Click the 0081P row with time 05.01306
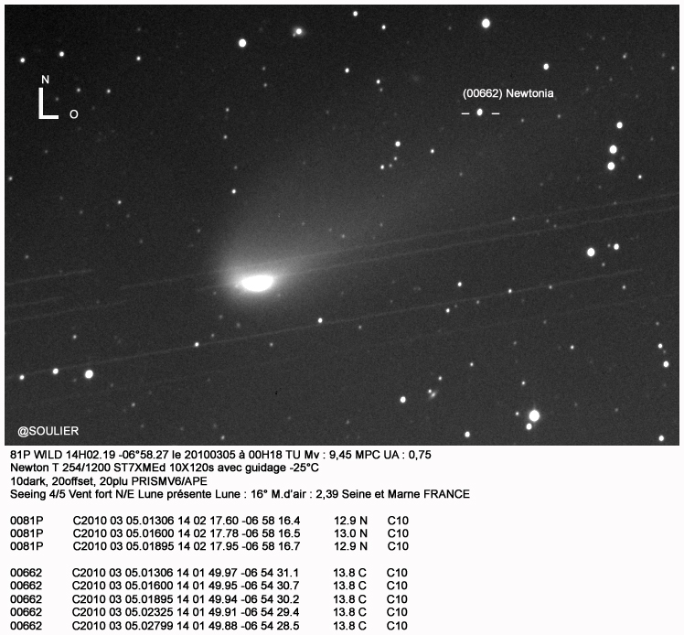Screen dimensions: 684x635 [x=209, y=521]
